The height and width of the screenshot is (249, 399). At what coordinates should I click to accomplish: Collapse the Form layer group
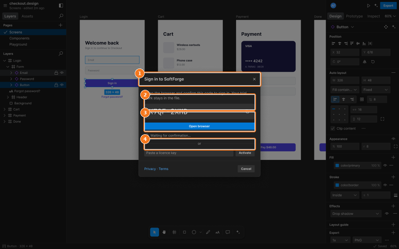(x=8, y=67)
